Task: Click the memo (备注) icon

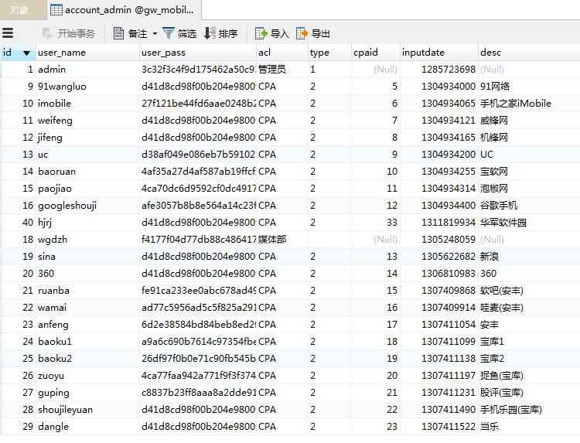Action: click(118, 33)
